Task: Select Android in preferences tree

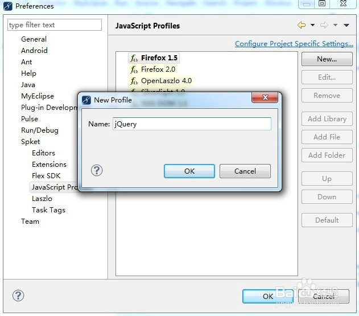Action: click(34, 51)
